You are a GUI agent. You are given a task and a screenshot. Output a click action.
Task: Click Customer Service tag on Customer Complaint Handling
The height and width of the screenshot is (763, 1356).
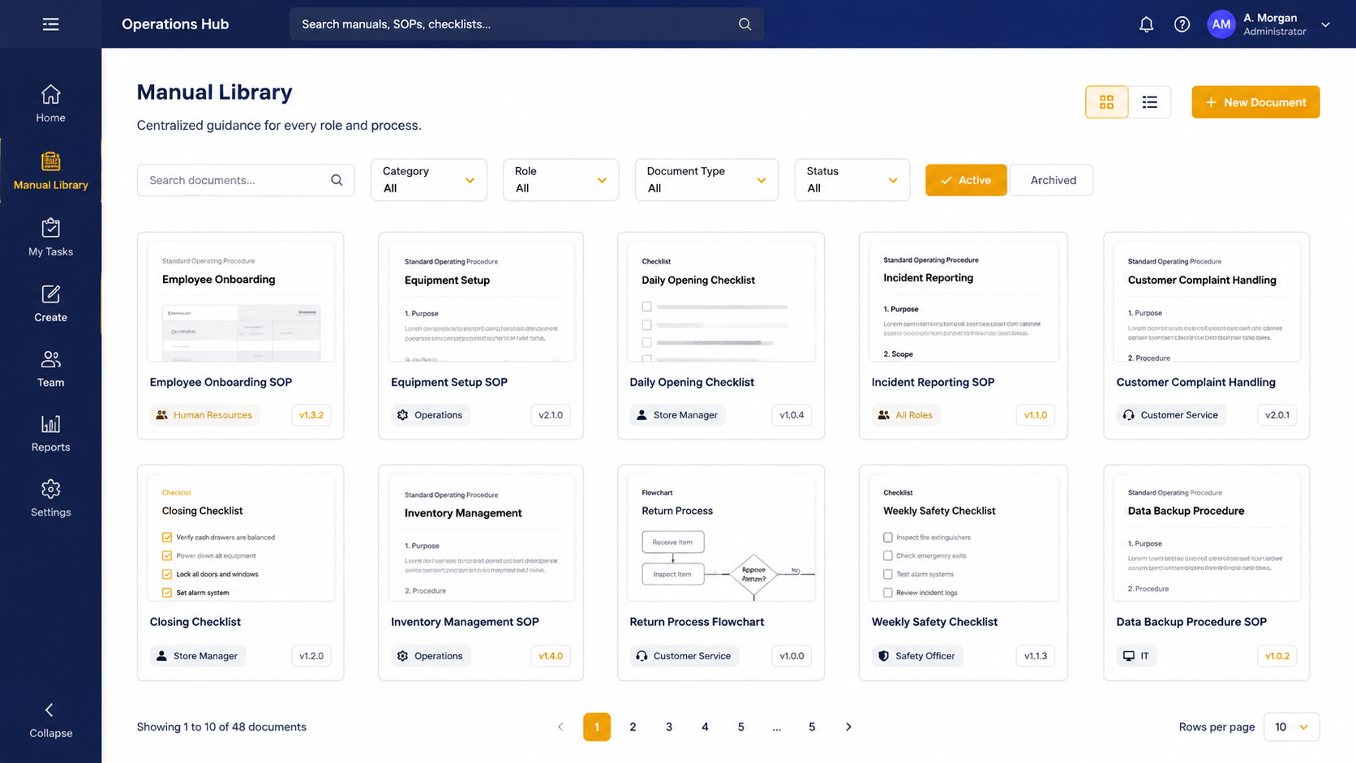coord(1171,415)
